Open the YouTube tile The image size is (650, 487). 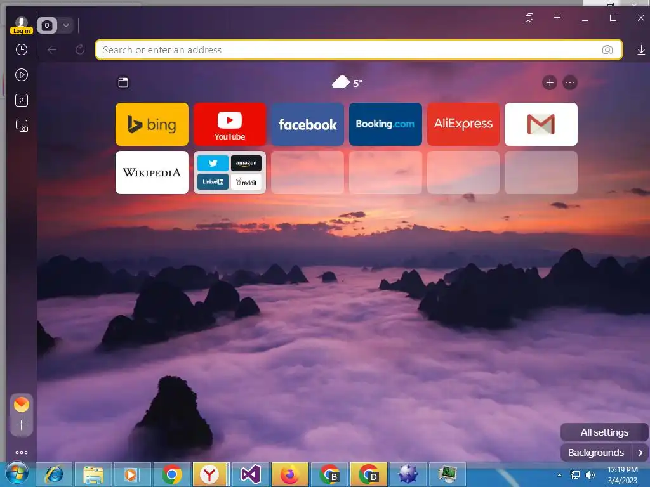coord(230,124)
